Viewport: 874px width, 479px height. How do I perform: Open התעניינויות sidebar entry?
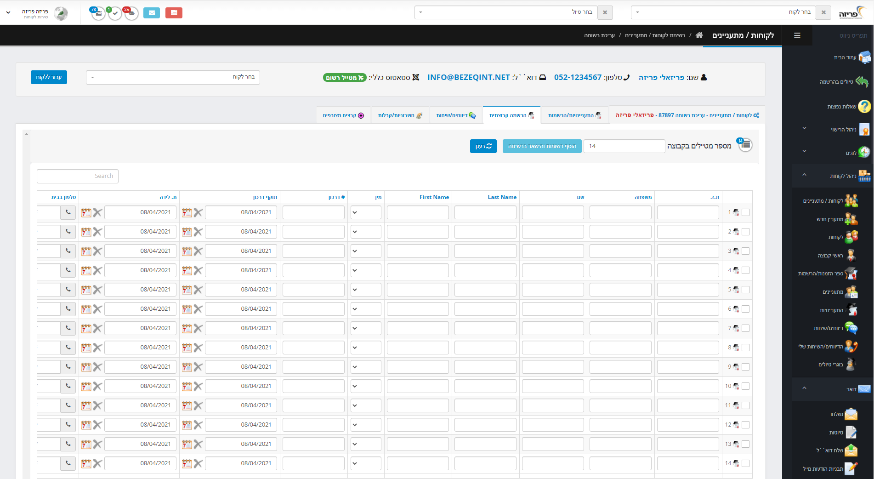[x=839, y=310]
